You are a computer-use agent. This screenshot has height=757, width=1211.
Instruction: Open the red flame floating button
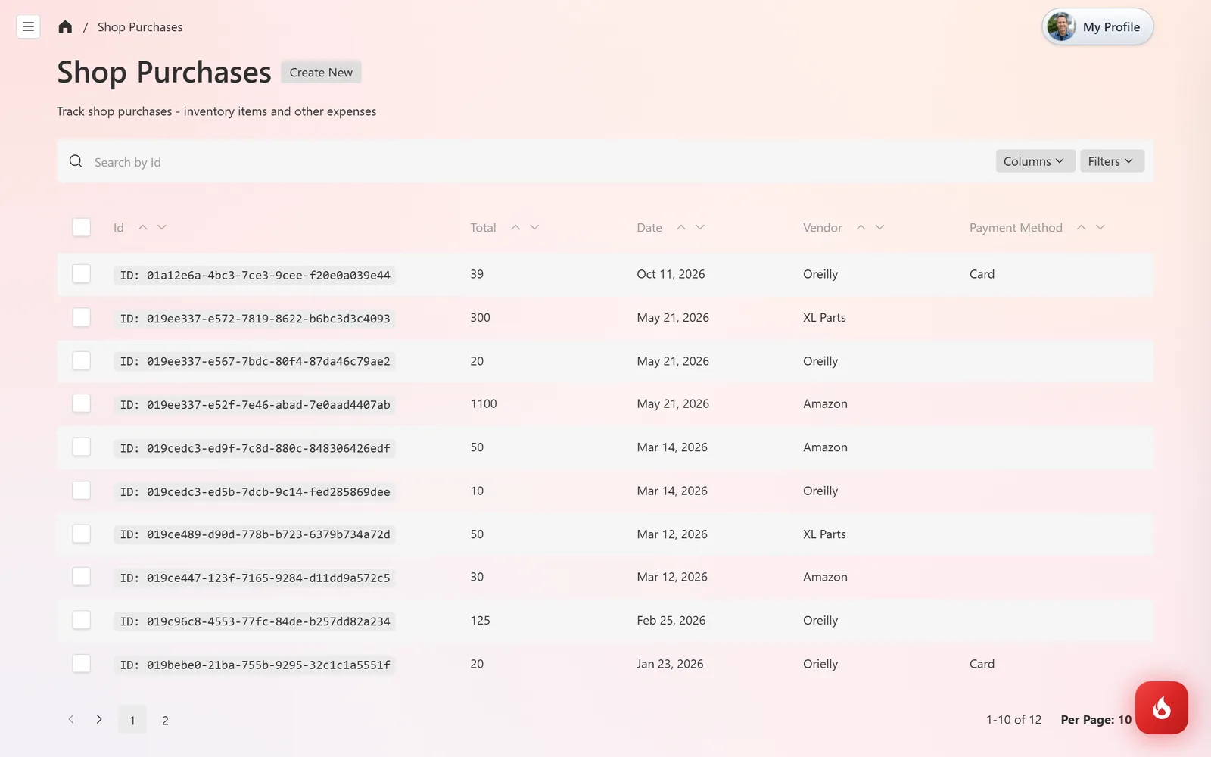click(1161, 708)
